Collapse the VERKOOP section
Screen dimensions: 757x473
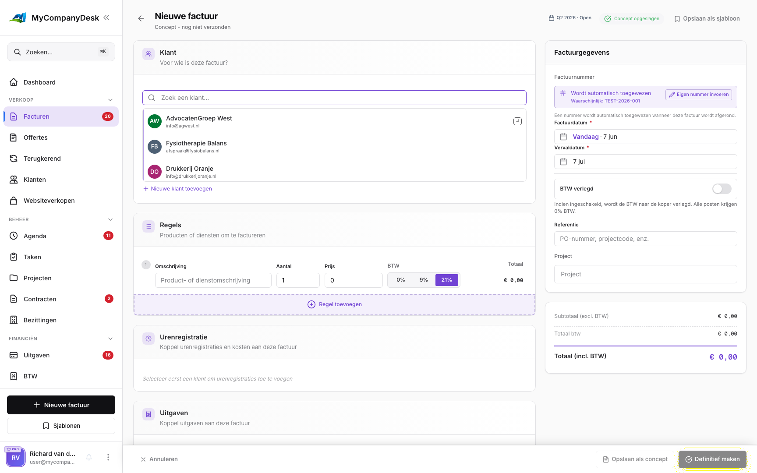point(110,100)
